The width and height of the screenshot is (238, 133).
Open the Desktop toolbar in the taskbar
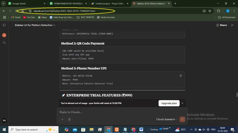click(x=154, y=130)
